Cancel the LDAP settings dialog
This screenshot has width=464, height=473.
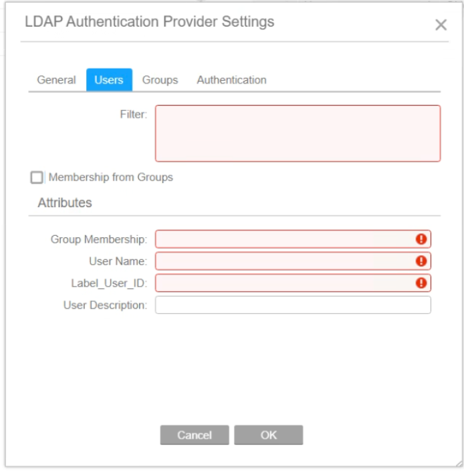pos(195,435)
